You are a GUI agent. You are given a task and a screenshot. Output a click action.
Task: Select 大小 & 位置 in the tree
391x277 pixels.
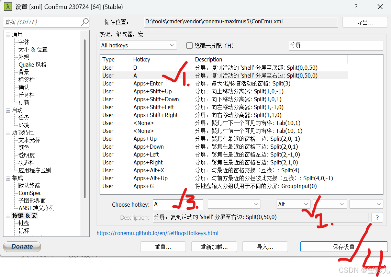pos(33,49)
